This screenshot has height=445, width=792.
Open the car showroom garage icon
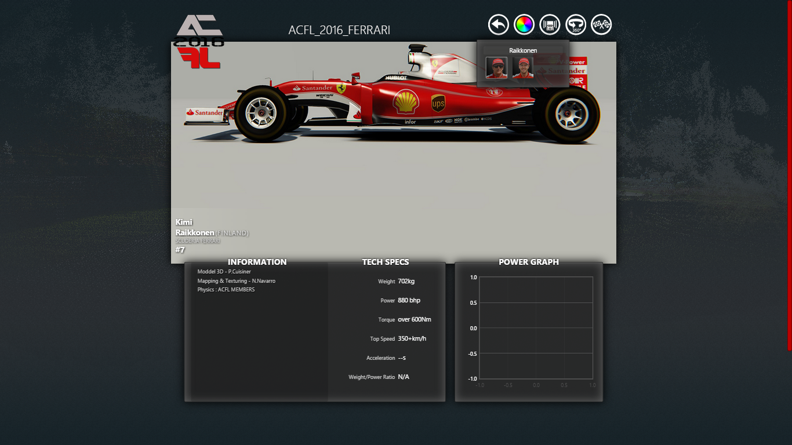click(550, 25)
